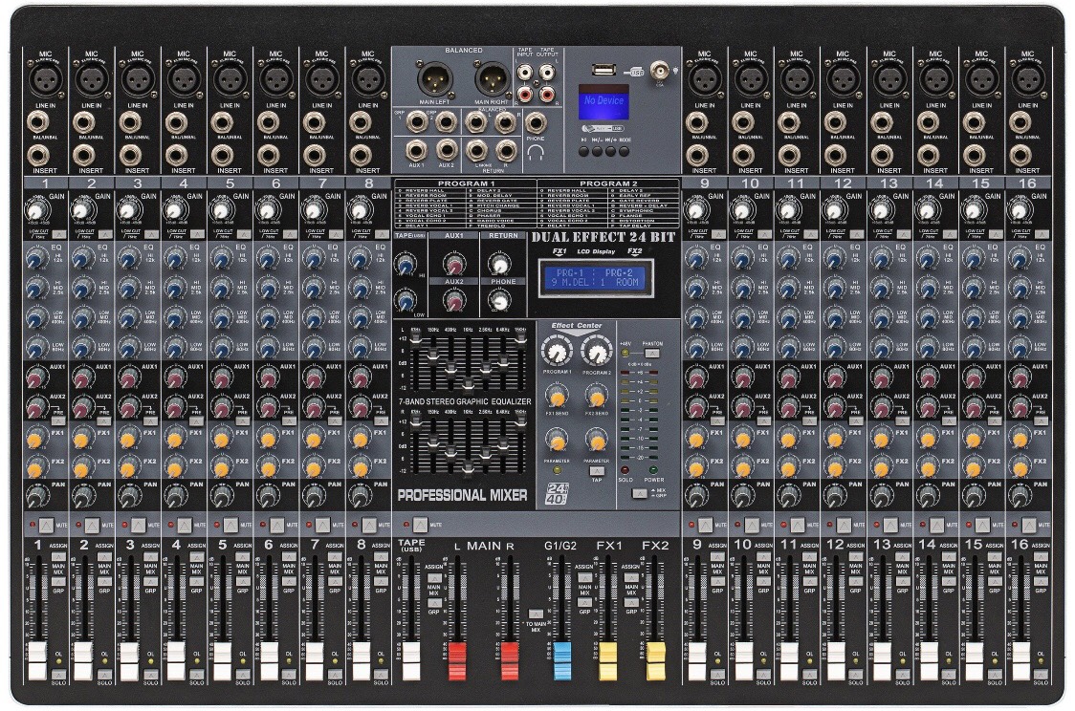Toggle LOW CUT on channel 4
Image resolution: width=1075 pixels, height=711 pixels.
pos(197,235)
